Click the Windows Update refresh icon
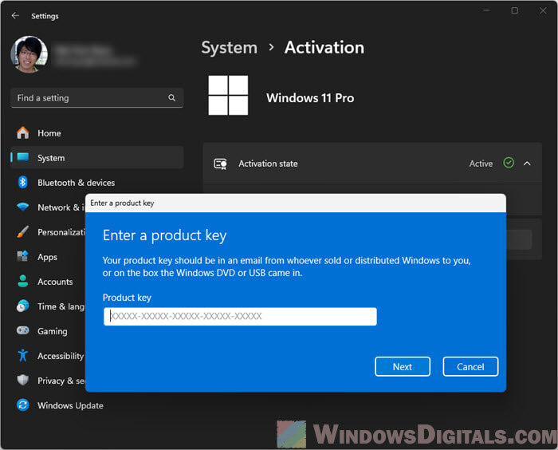Screen dimensions: 558x450 pyautogui.click(x=23, y=405)
